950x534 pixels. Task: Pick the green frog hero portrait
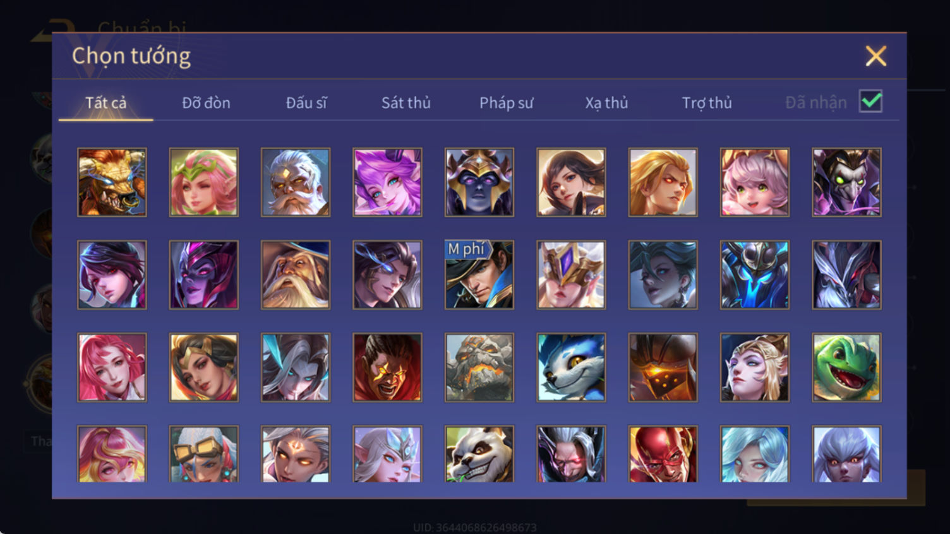pyautogui.click(x=846, y=367)
